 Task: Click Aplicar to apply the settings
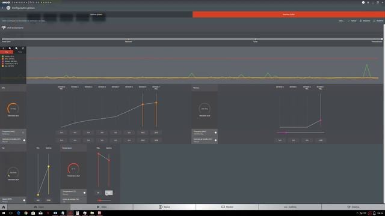[352, 21]
